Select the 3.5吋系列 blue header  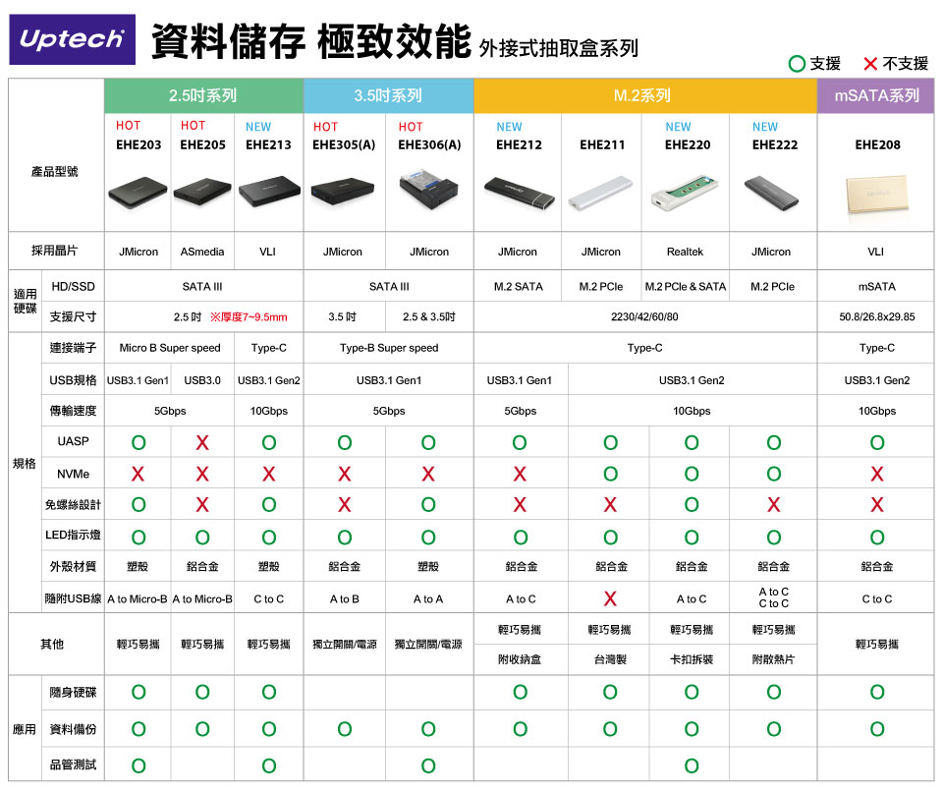coord(389,95)
